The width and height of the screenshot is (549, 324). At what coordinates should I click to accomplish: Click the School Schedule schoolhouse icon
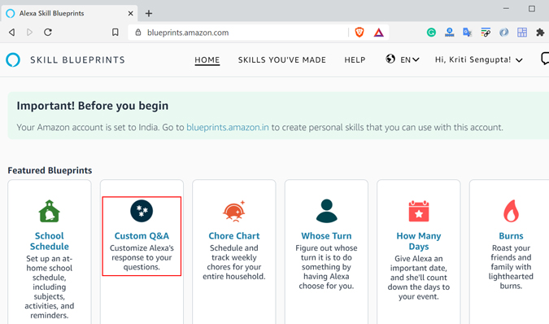[x=50, y=211]
